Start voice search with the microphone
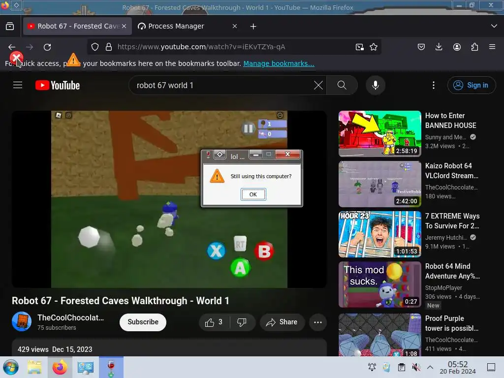The width and height of the screenshot is (504, 378). (376, 85)
